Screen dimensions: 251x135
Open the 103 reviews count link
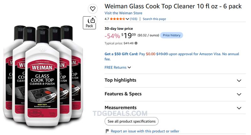click(x=134, y=19)
